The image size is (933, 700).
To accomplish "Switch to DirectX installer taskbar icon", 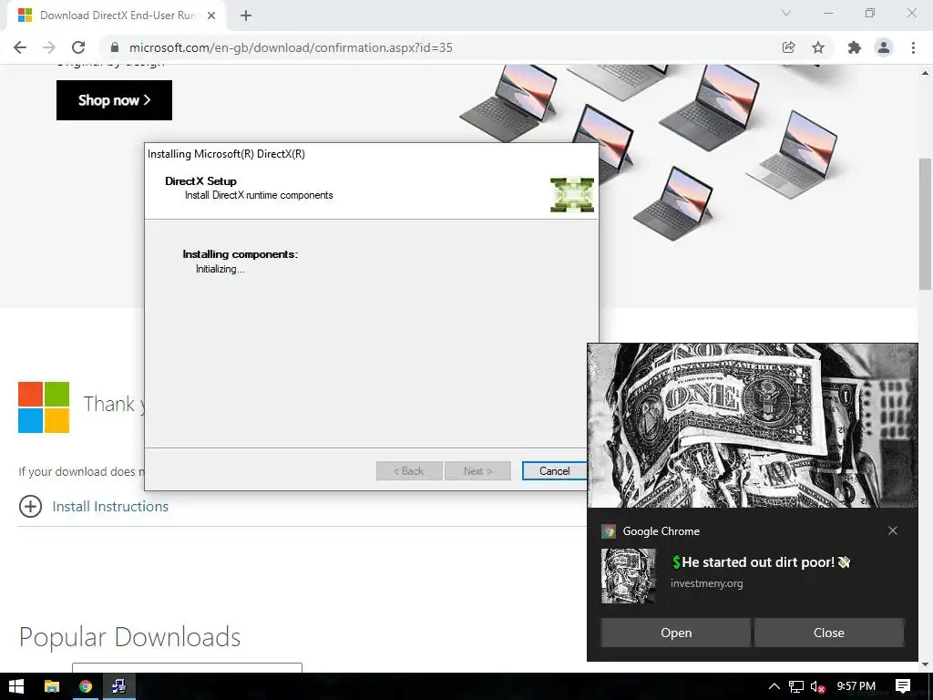I will pyautogui.click(x=119, y=686).
